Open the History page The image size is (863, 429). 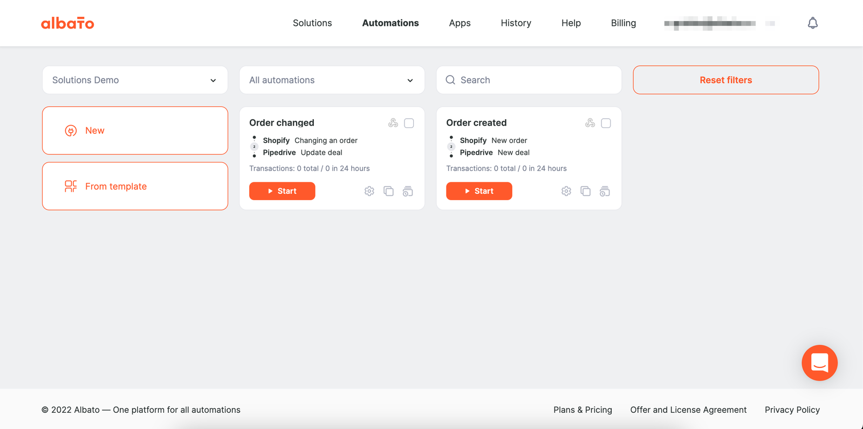pos(516,23)
